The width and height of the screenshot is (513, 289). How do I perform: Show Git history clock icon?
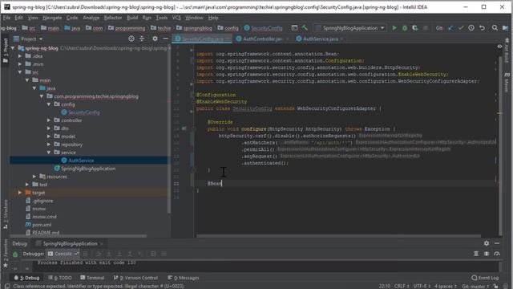(471, 28)
